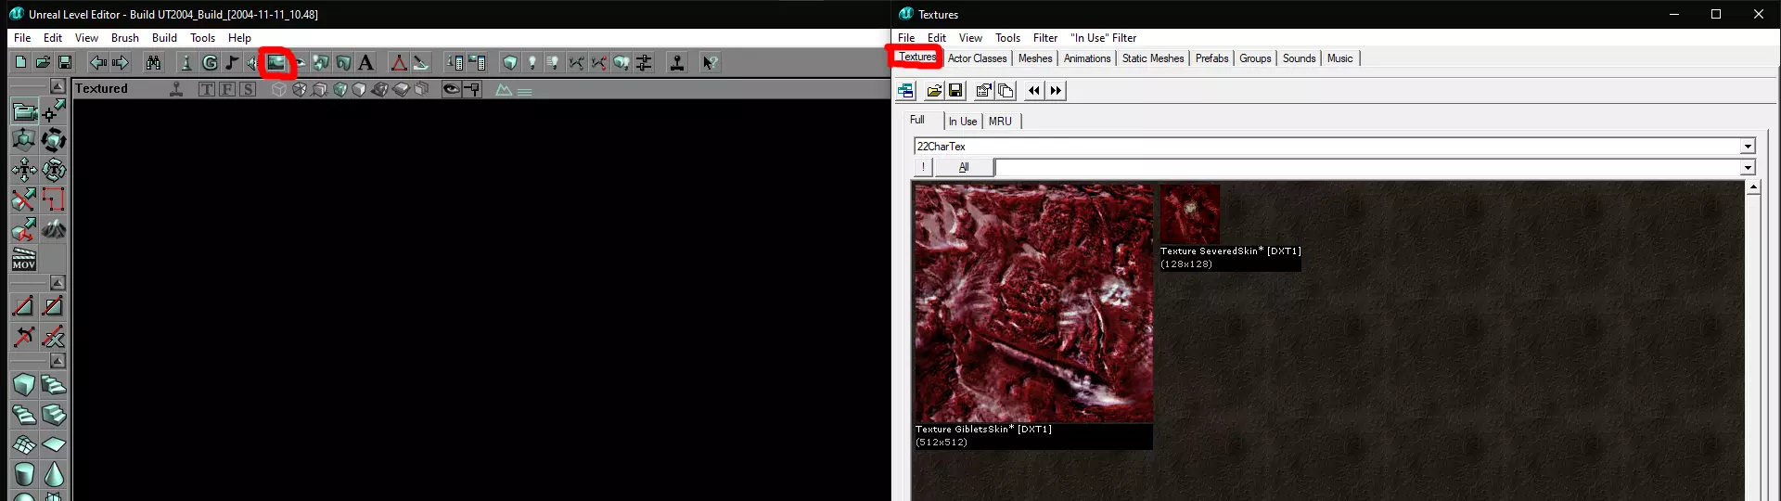Click the All groups button

(x=964, y=167)
